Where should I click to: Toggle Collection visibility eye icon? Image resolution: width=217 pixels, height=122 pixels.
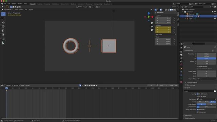point(215,12)
